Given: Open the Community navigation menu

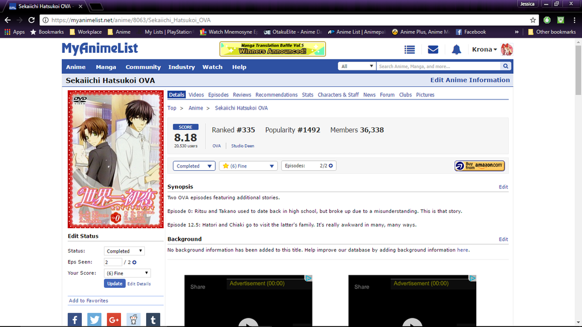Looking at the screenshot, I should 143,67.
